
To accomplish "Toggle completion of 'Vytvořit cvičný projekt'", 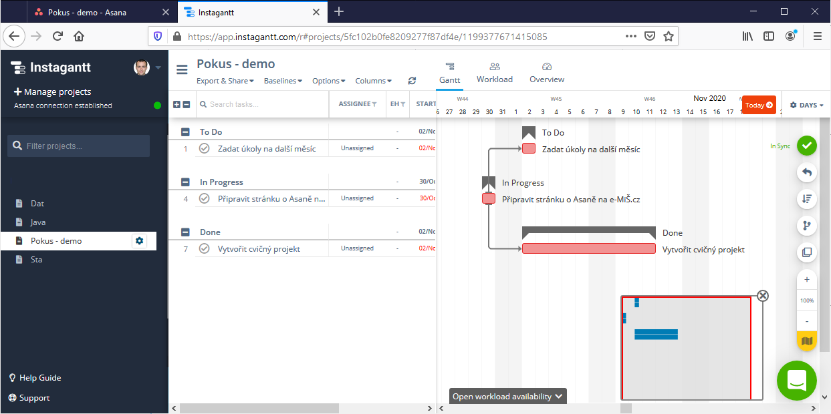I will click(204, 248).
